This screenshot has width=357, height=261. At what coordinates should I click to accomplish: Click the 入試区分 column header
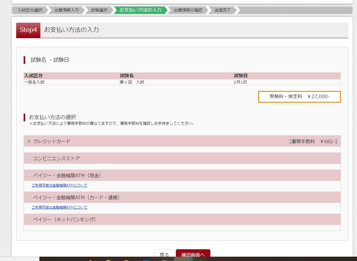pos(71,76)
